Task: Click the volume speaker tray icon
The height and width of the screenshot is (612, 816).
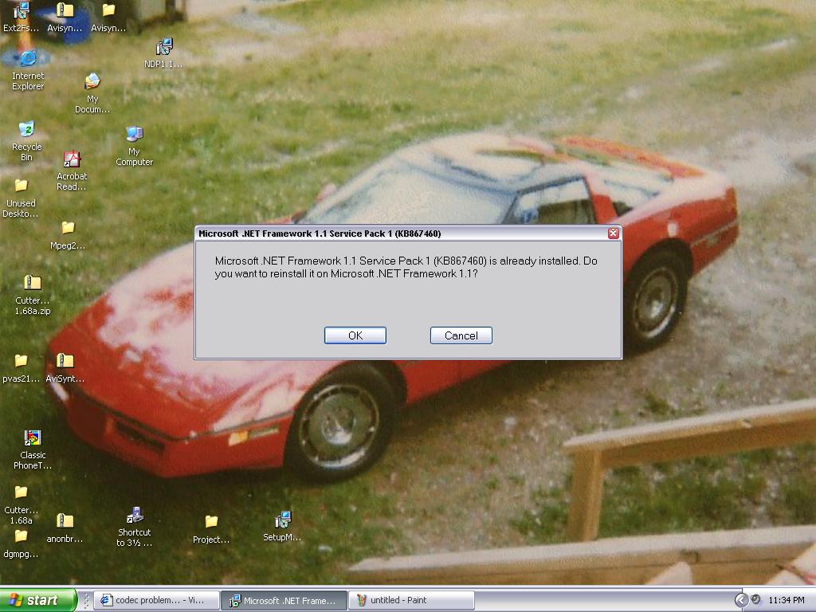Action: tap(756, 599)
